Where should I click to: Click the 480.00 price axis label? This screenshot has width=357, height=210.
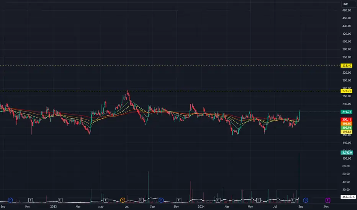pyautogui.click(x=347, y=10)
